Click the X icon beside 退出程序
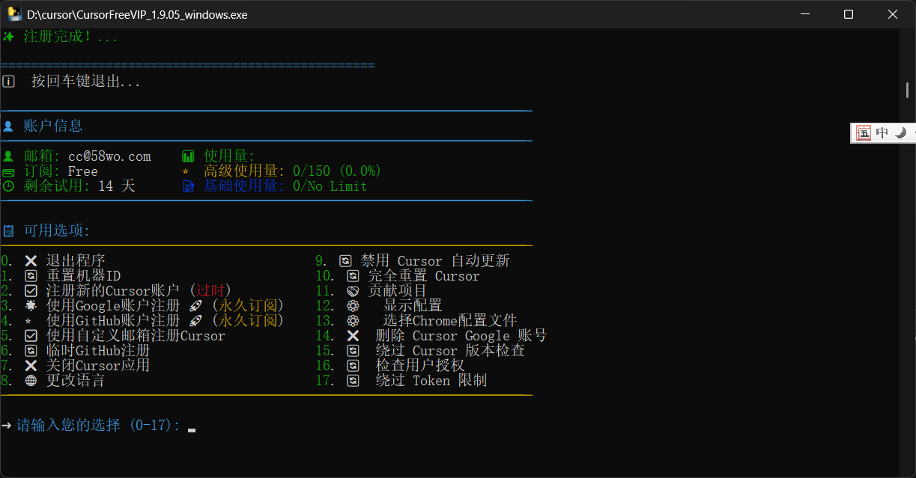 click(x=31, y=261)
